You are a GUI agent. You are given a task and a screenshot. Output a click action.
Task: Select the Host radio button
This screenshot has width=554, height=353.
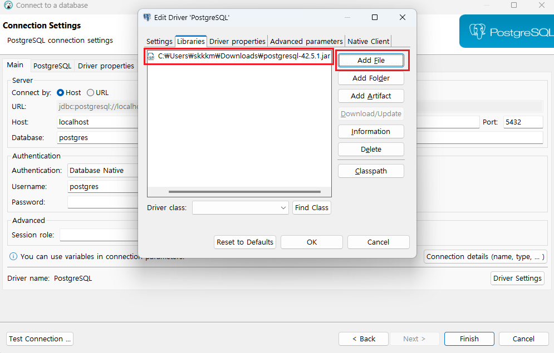point(61,92)
